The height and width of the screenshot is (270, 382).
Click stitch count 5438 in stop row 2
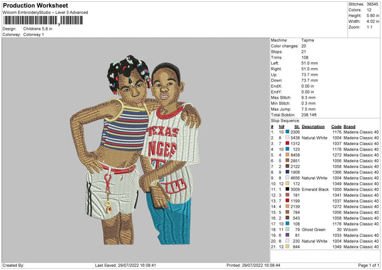295,138
